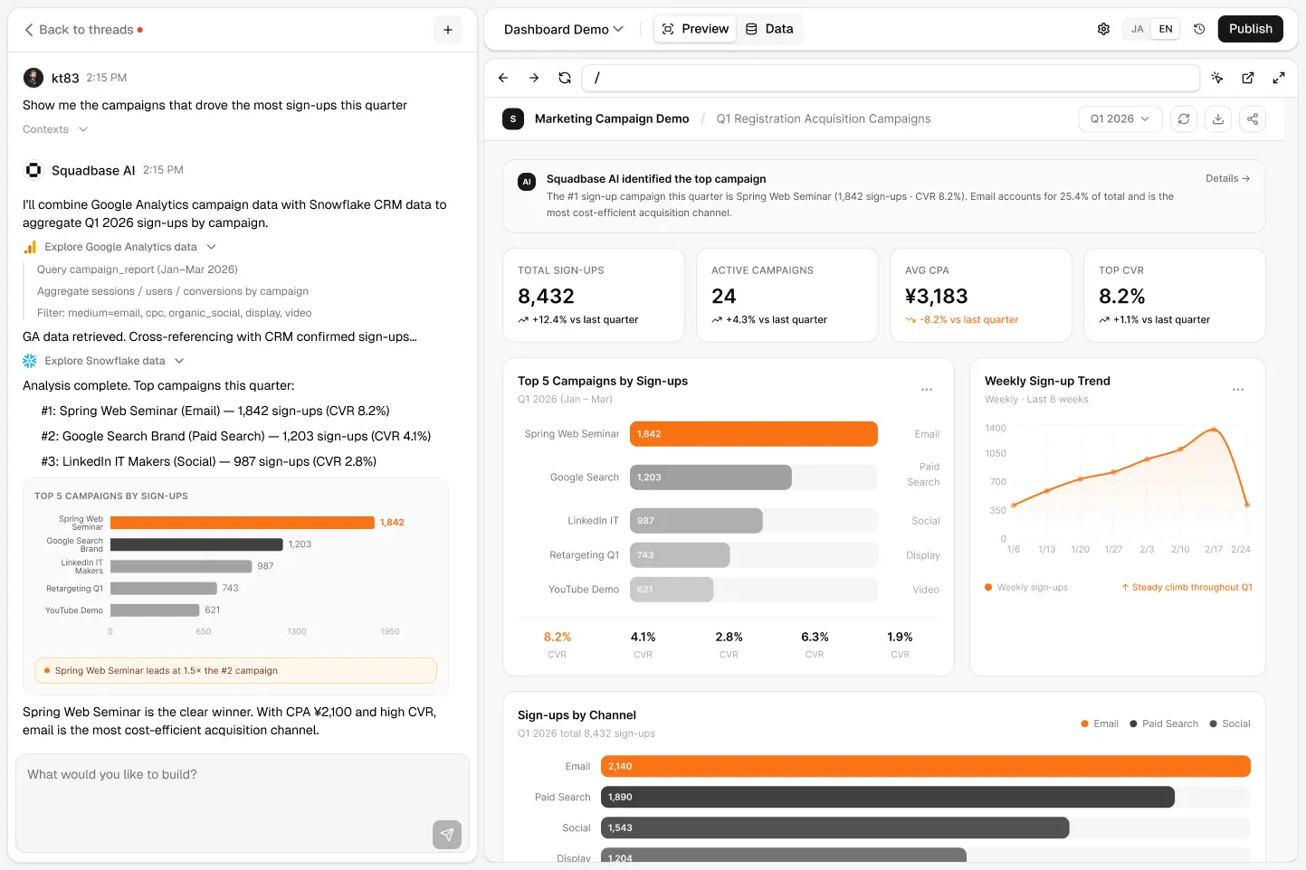Click the Publish button
Image resolution: width=1306 pixels, height=870 pixels.
(1251, 29)
